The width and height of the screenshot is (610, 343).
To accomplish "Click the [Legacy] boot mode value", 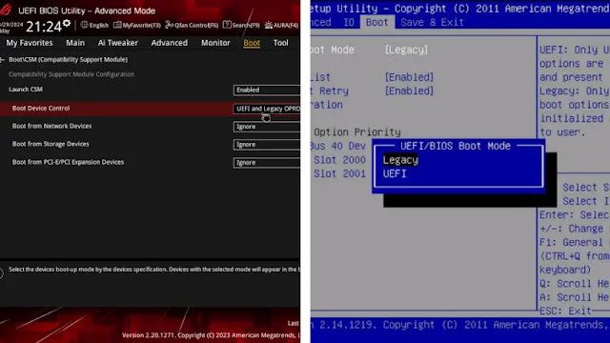I will click(406, 50).
